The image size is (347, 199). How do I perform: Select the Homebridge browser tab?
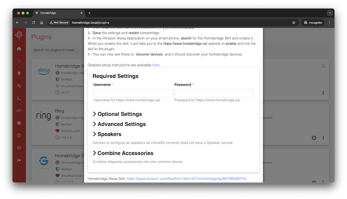click(59, 13)
